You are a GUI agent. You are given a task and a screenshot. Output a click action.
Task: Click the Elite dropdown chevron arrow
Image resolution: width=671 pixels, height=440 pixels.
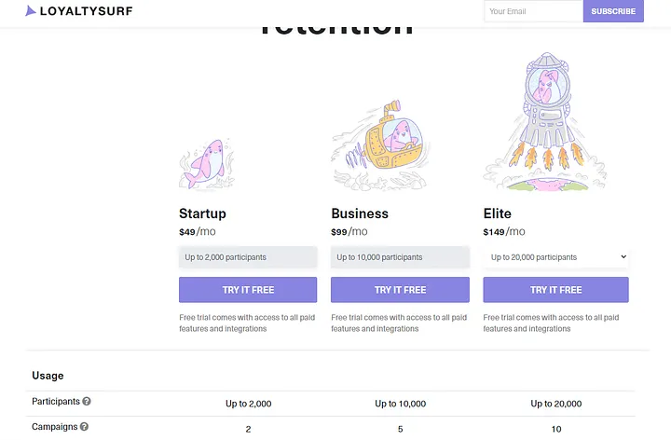623,256
